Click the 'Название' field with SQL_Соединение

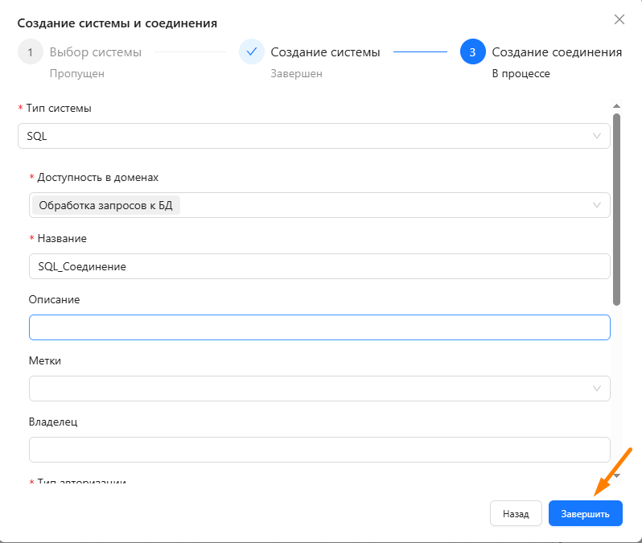[319, 266]
